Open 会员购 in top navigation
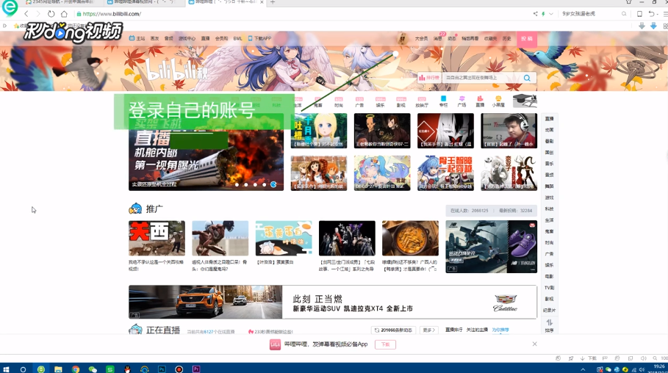Viewport: 668px width, 373px height. click(x=221, y=38)
